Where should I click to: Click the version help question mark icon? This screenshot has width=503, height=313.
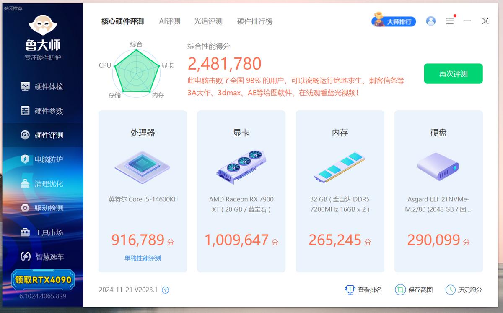[x=165, y=290]
